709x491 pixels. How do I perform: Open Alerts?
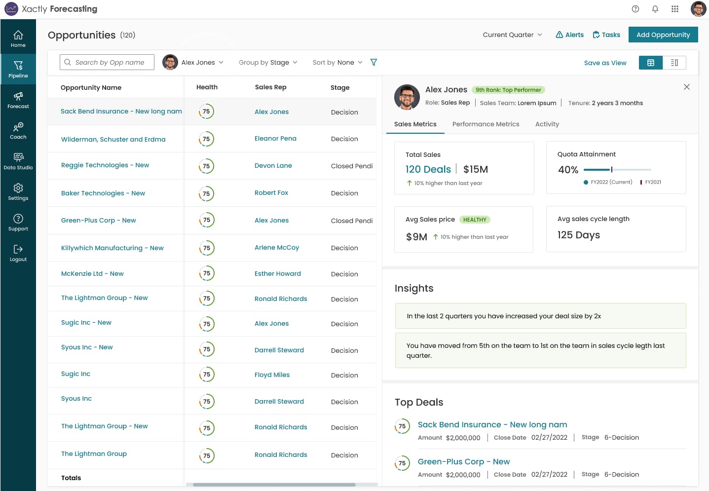[x=569, y=35]
